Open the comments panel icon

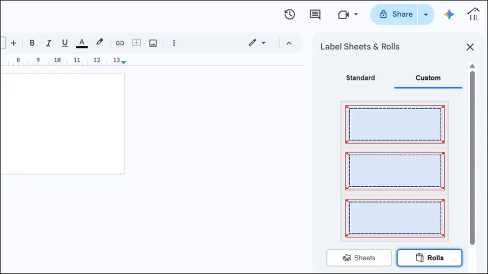(x=315, y=14)
